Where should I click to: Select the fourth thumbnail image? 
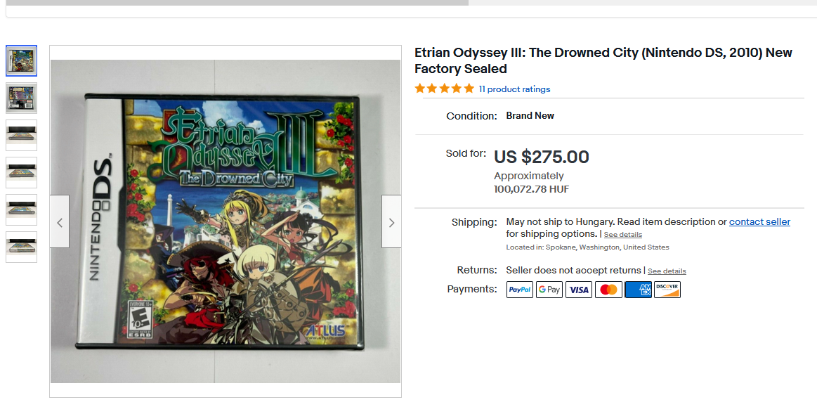point(22,172)
